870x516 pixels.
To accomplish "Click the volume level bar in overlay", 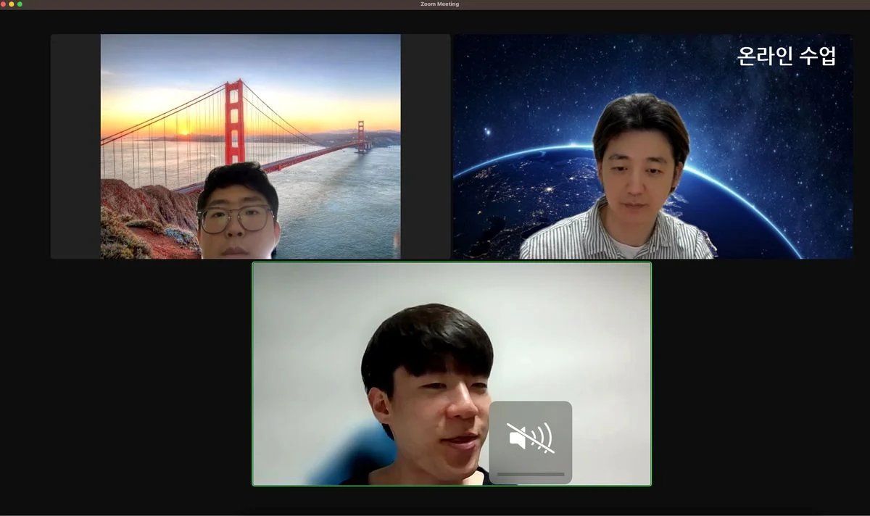I will (x=530, y=474).
